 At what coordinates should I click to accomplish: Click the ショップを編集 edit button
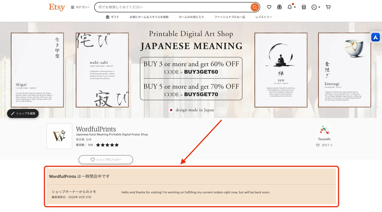click(23, 113)
